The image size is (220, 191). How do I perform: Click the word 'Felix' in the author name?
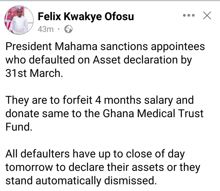click(x=50, y=17)
